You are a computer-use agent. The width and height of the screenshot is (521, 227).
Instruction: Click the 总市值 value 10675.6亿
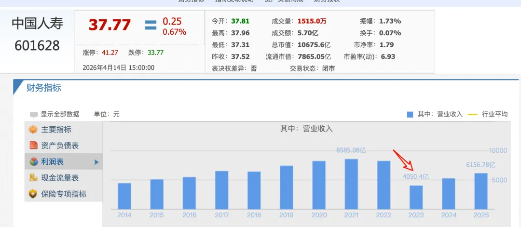click(314, 45)
